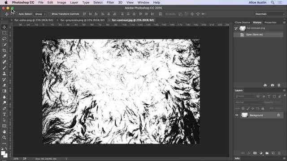
Task: Delete current history state
Action: point(279,85)
